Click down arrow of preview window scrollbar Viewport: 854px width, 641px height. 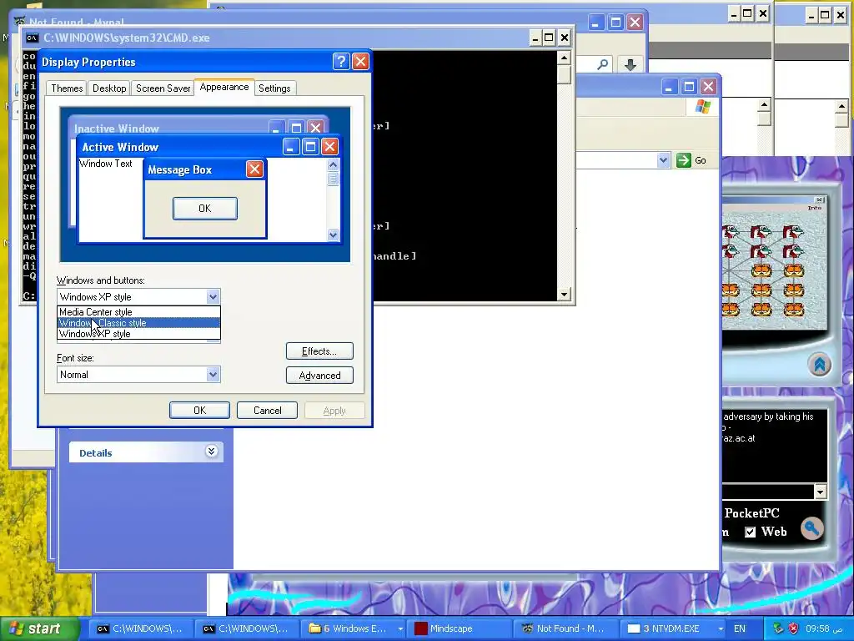(x=334, y=235)
